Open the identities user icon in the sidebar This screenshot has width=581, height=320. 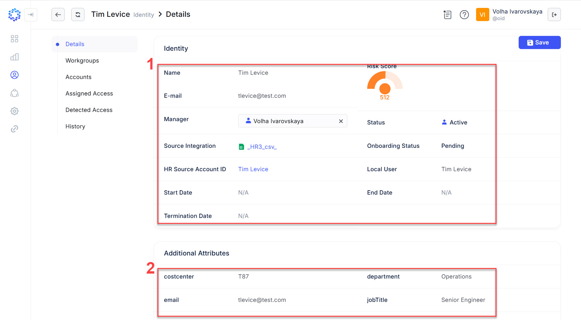tap(14, 75)
